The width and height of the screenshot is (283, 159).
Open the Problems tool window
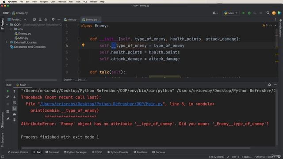tap(141, 152)
